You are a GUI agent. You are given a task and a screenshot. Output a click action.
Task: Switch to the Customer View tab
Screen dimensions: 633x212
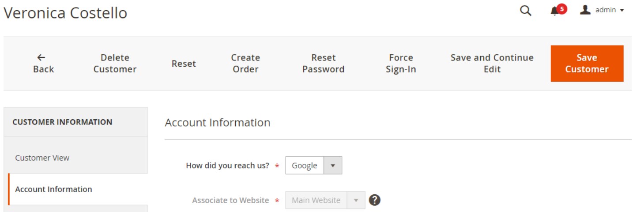coord(42,158)
